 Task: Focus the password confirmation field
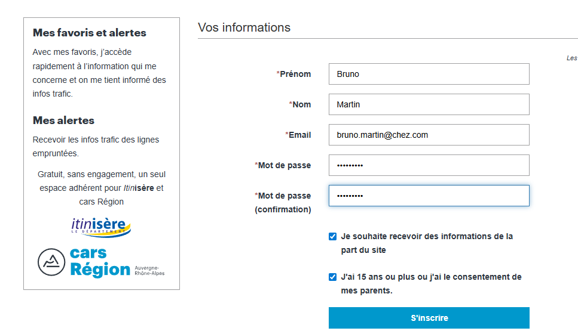(429, 196)
